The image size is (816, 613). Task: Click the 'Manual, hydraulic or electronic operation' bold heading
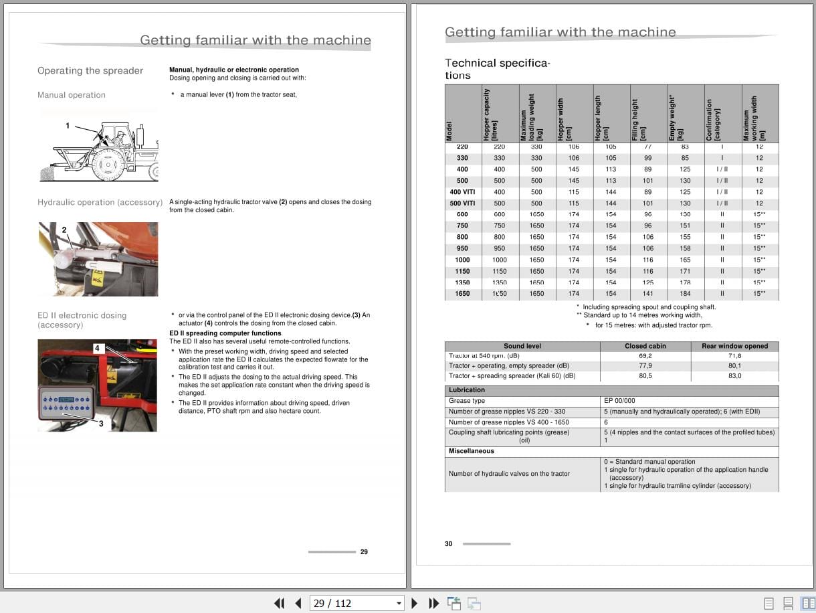point(234,70)
